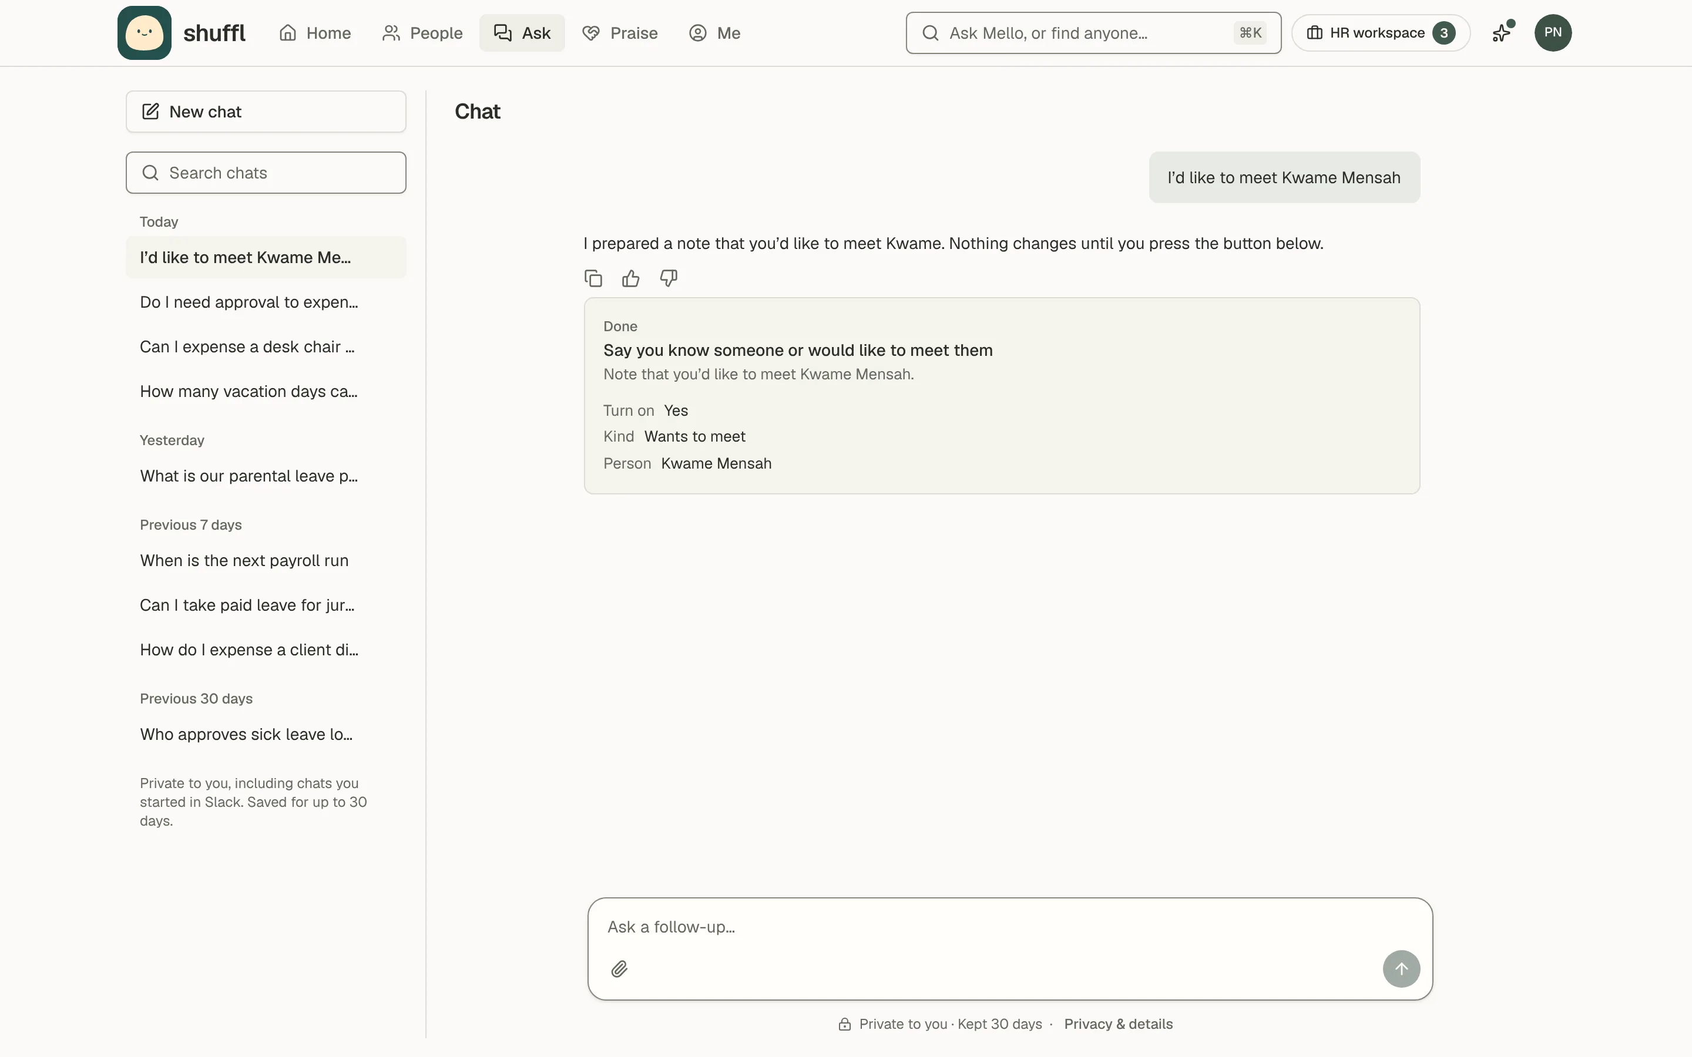The height and width of the screenshot is (1057, 1692).
Task: Open chat "How many vacation days ca…"
Action: [x=266, y=392]
